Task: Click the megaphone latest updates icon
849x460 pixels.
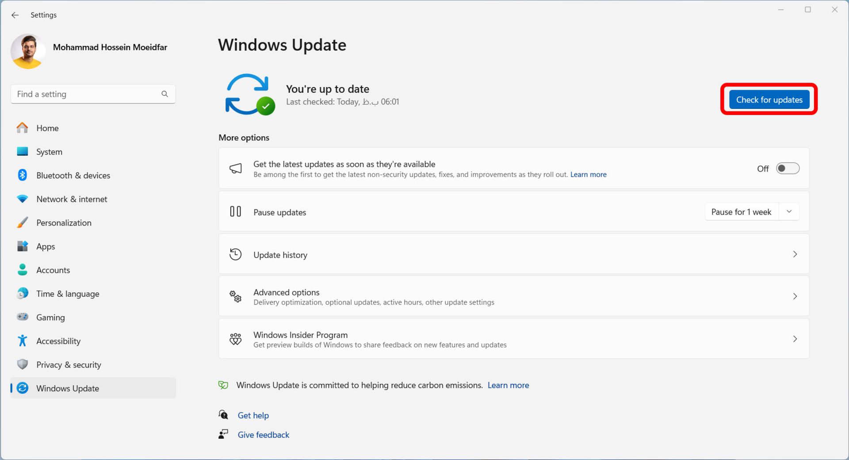Action: [236, 169]
